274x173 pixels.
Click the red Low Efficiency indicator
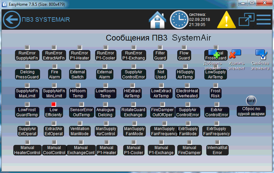coord(53,104)
